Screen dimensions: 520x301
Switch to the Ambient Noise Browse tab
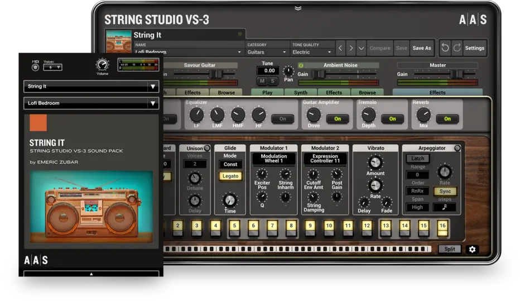pos(367,93)
